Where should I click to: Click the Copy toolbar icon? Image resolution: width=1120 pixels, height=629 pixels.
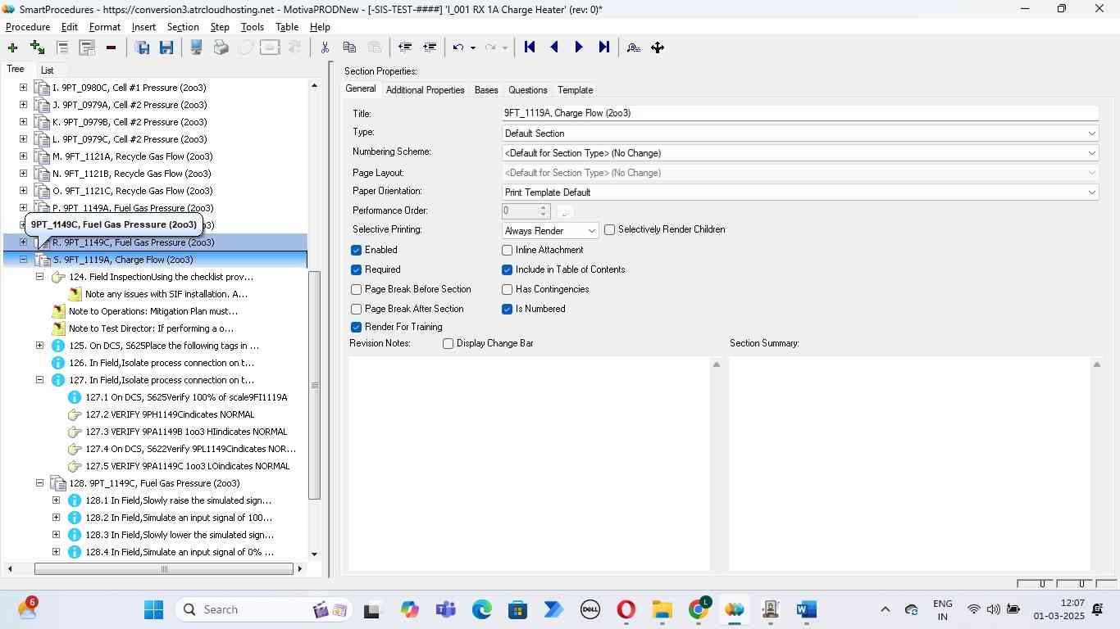pos(349,48)
